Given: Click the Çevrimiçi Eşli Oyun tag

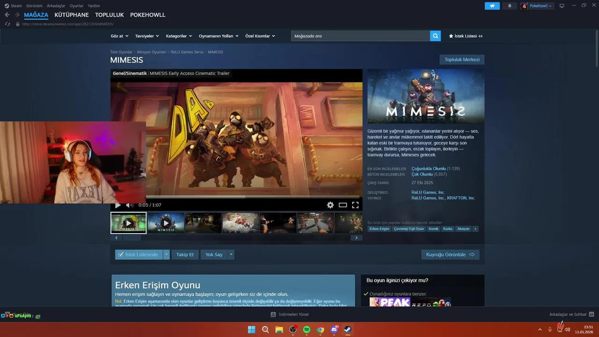Looking at the screenshot, I should [x=409, y=229].
